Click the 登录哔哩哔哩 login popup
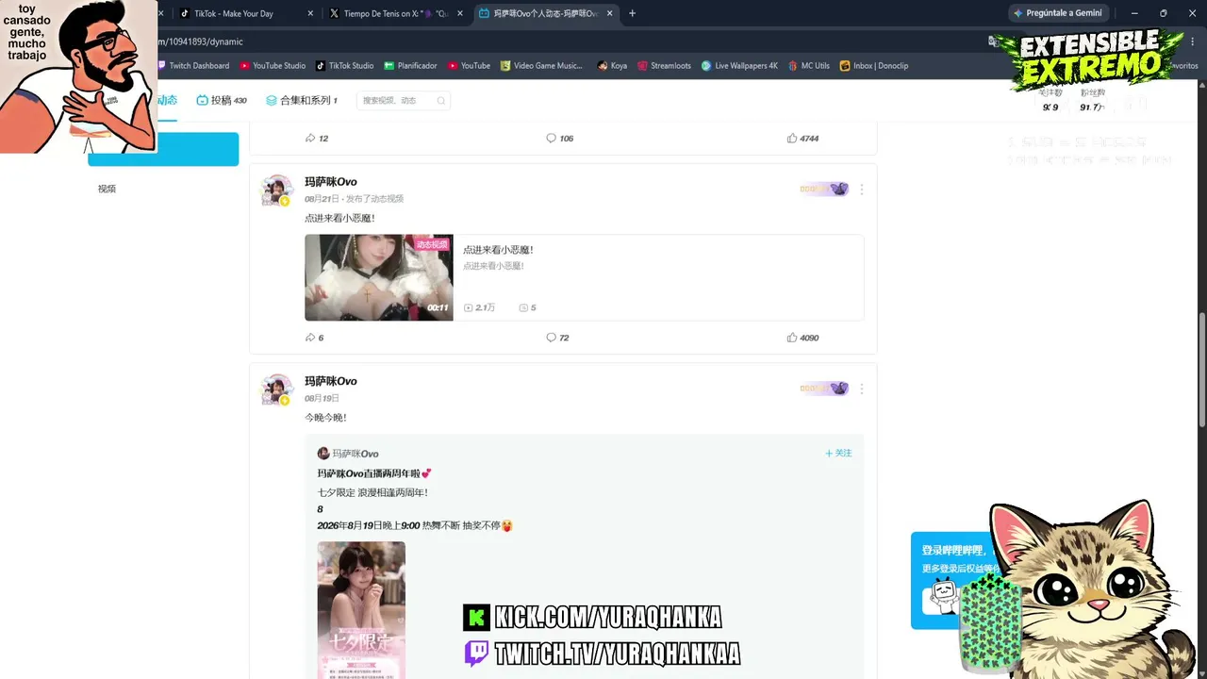 click(952, 580)
